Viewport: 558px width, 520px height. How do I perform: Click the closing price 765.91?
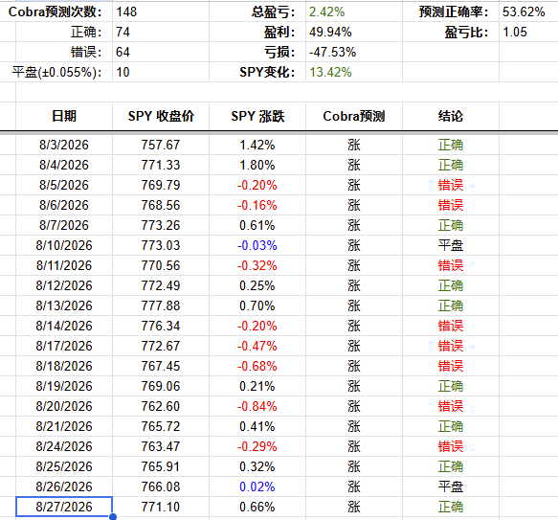click(x=161, y=466)
